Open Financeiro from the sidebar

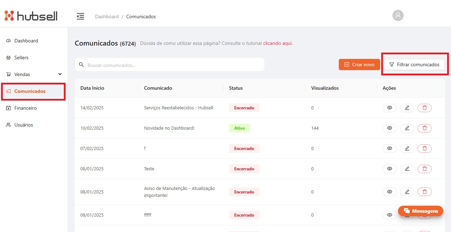click(x=25, y=108)
